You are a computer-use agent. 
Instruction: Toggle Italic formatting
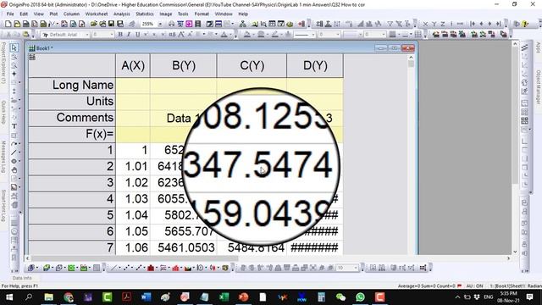[129, 35]
